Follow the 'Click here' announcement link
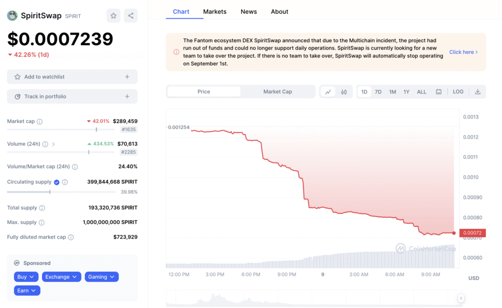502x308 pixels. [x=463, y=52]
